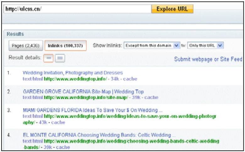Open the cache link for the wedding-bands result
The height and width of the screenshot is (152, 245).
click(x=63, y=147)
